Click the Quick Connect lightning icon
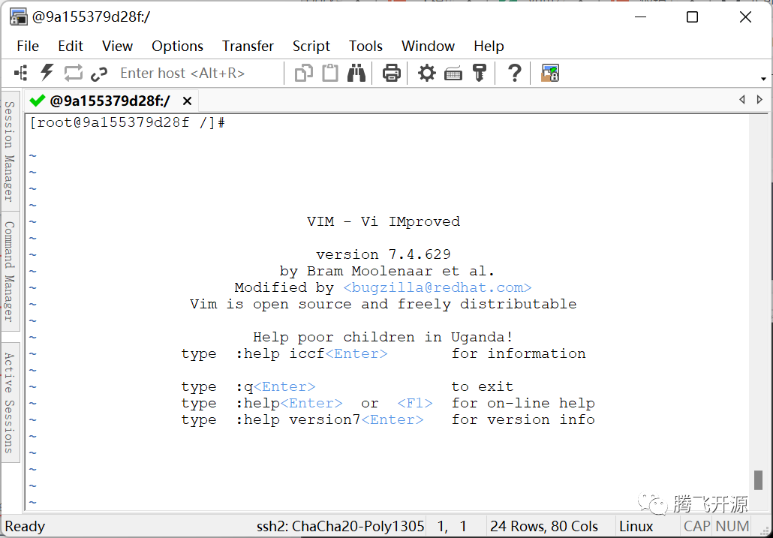Viewport: 773px width, 538px height. [47, 73]
